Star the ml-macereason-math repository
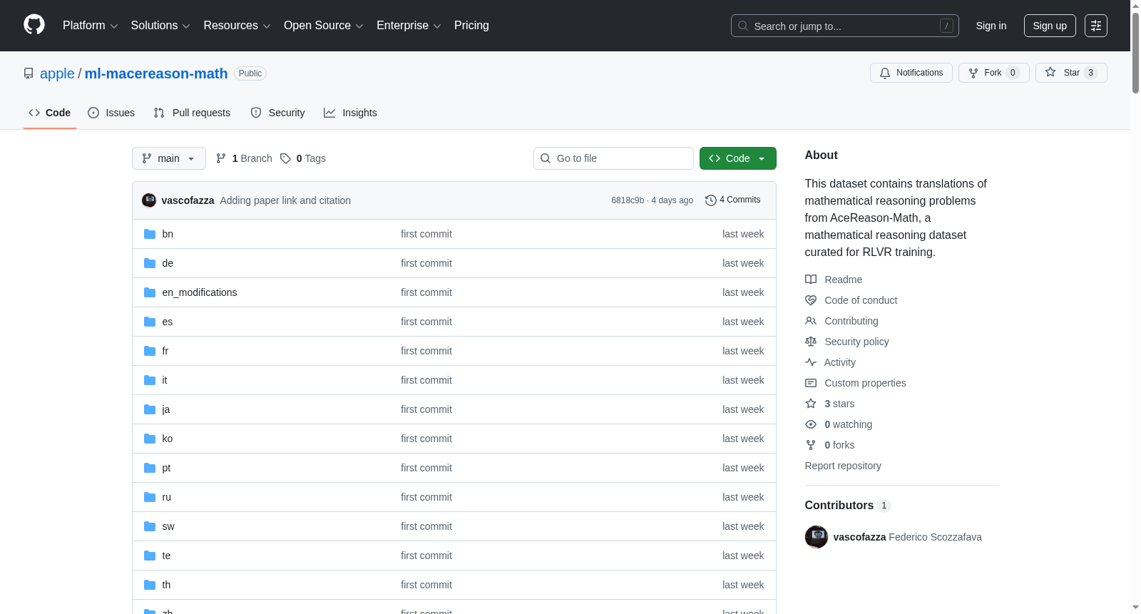This screenshot has width=1141, height=614. (1071, 73)
